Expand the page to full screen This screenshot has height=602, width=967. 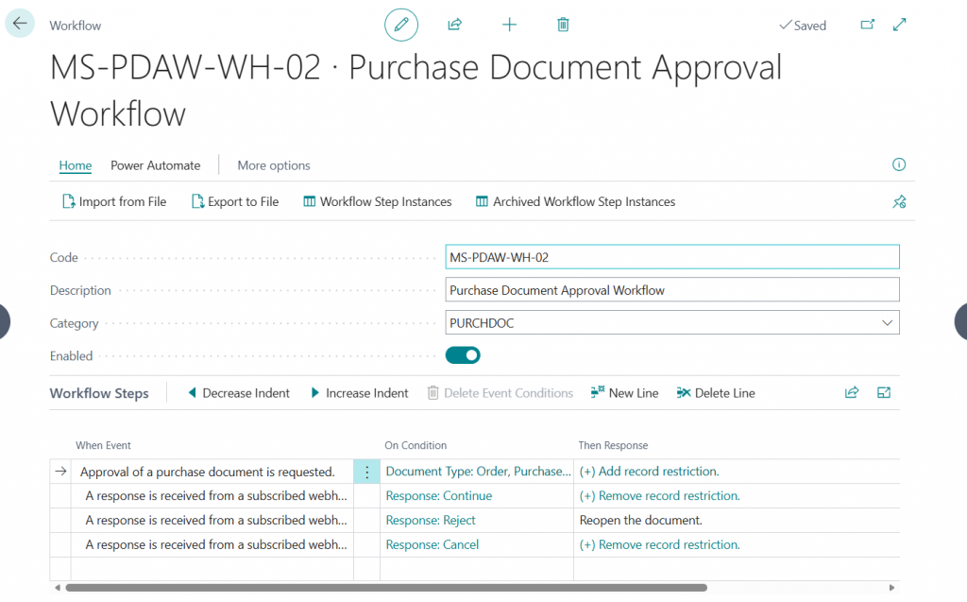[899, 25]
